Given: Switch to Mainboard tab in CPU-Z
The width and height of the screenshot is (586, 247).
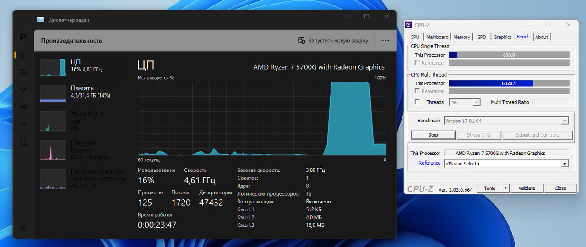Looking at the screenshot, I should coord(437,37).
